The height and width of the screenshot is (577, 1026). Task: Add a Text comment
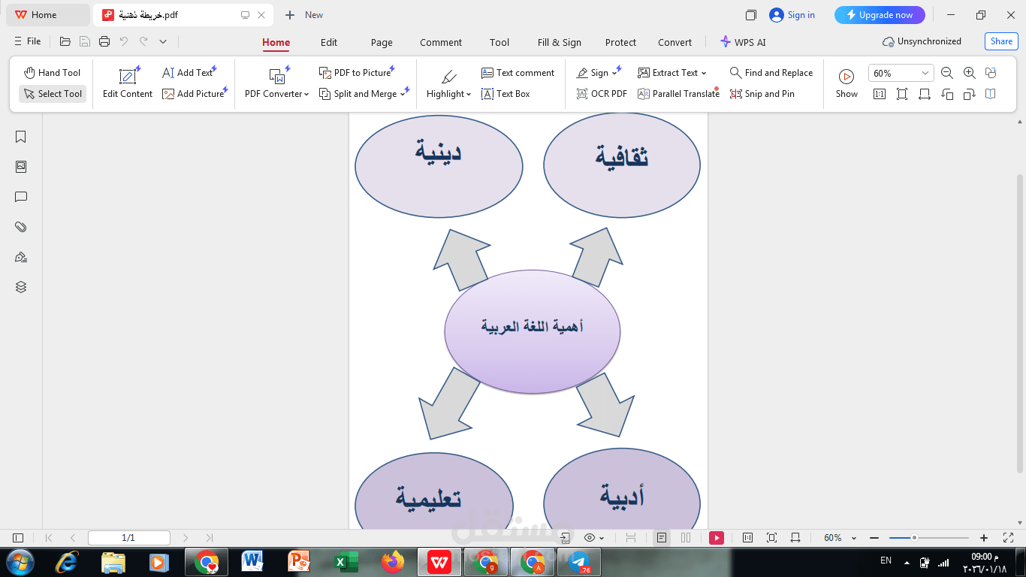[518, 72]
